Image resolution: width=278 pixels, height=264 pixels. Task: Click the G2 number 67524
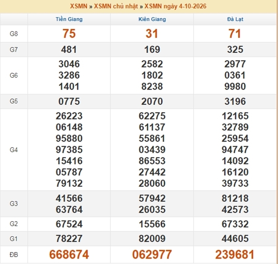point(69,224)
